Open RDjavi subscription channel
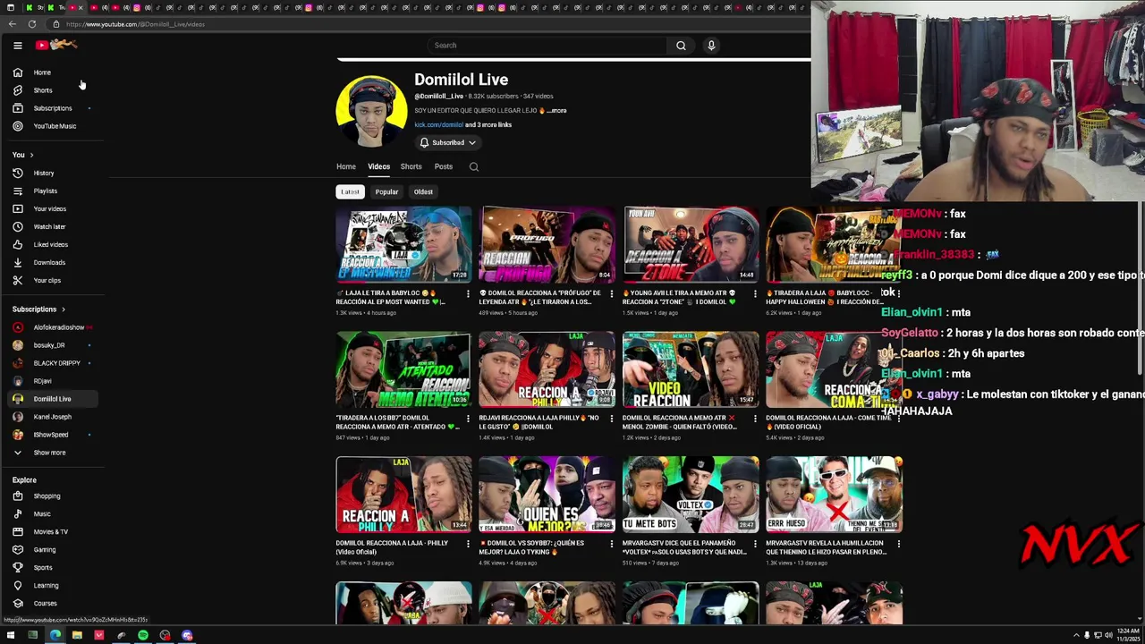The height and width of the screenshot is (644, 1145). pos(42,381)
